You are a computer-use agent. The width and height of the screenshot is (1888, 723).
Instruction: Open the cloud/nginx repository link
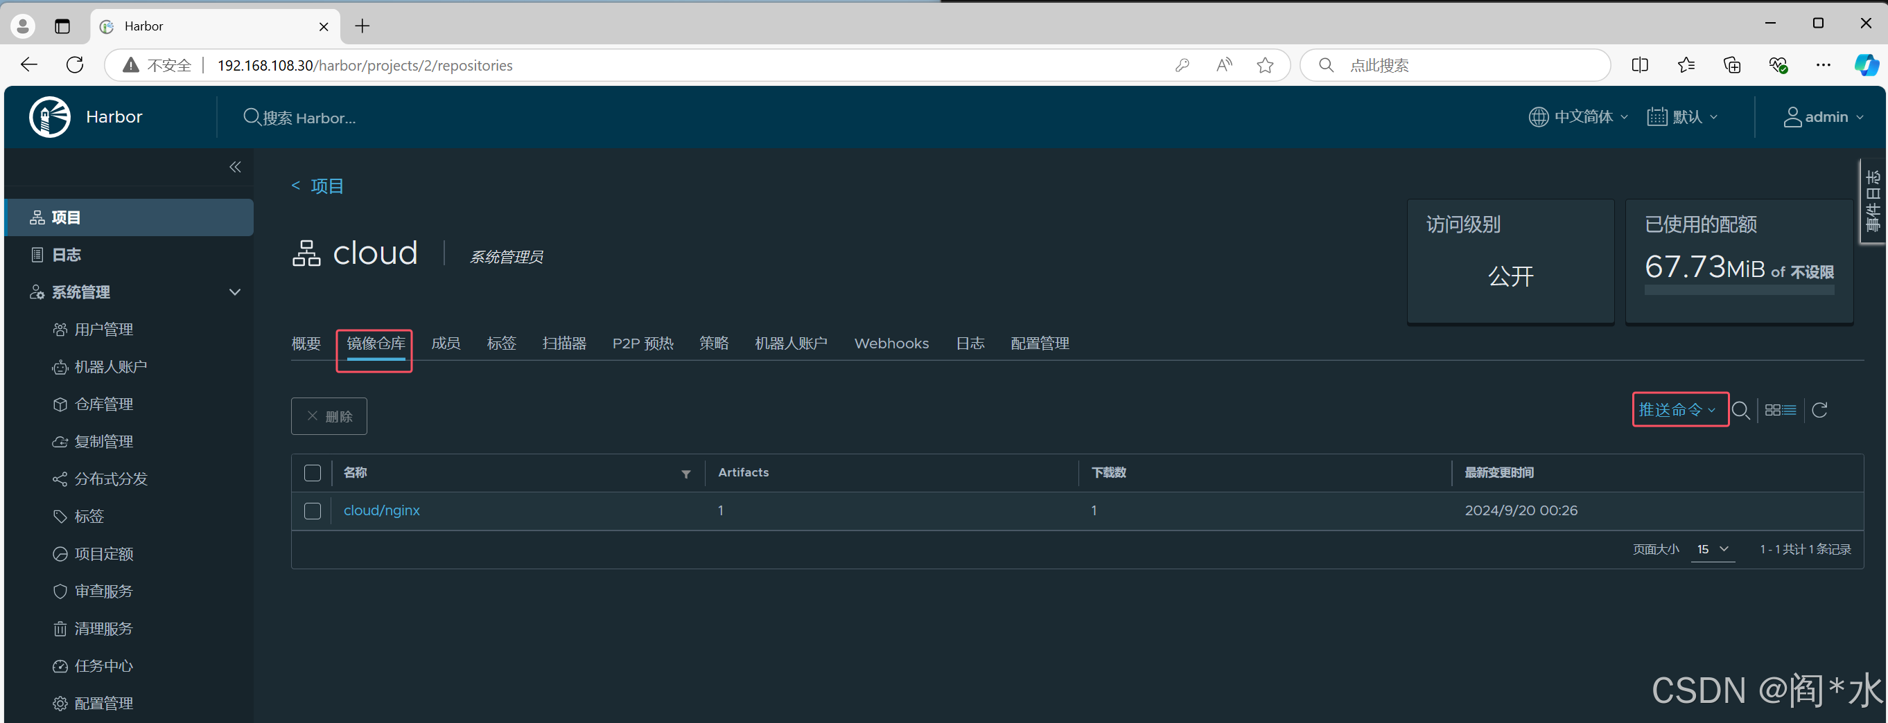pos(381,510)
